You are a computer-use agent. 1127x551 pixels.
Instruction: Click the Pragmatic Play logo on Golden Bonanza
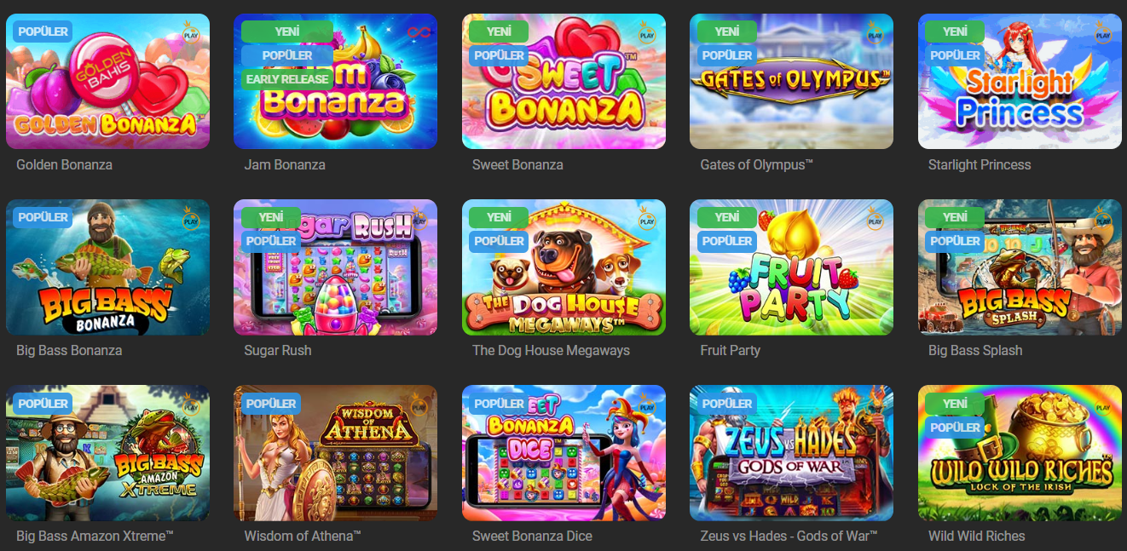click(x=191, y=33)
